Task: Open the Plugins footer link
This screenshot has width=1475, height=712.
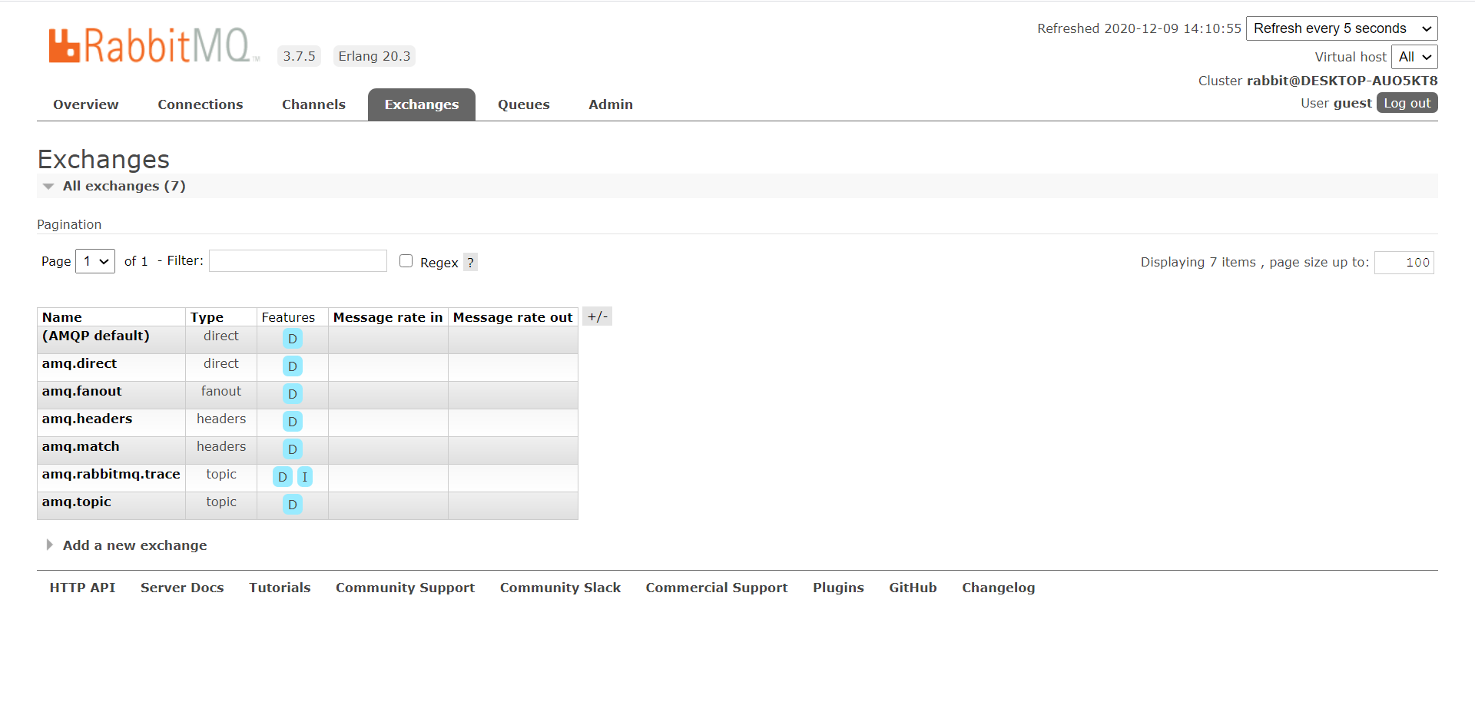Action: pos(838,588)
